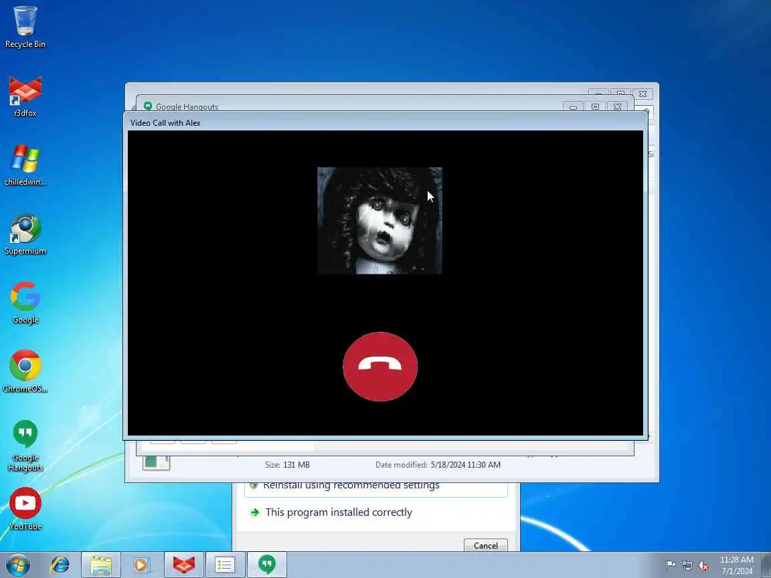Open chilledwin desktop icon
Screen dimensions: 771x578
tap(25, 165)
